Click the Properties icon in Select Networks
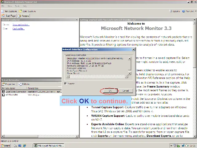Screen dimensions: 197x148 tap(3, 84)
